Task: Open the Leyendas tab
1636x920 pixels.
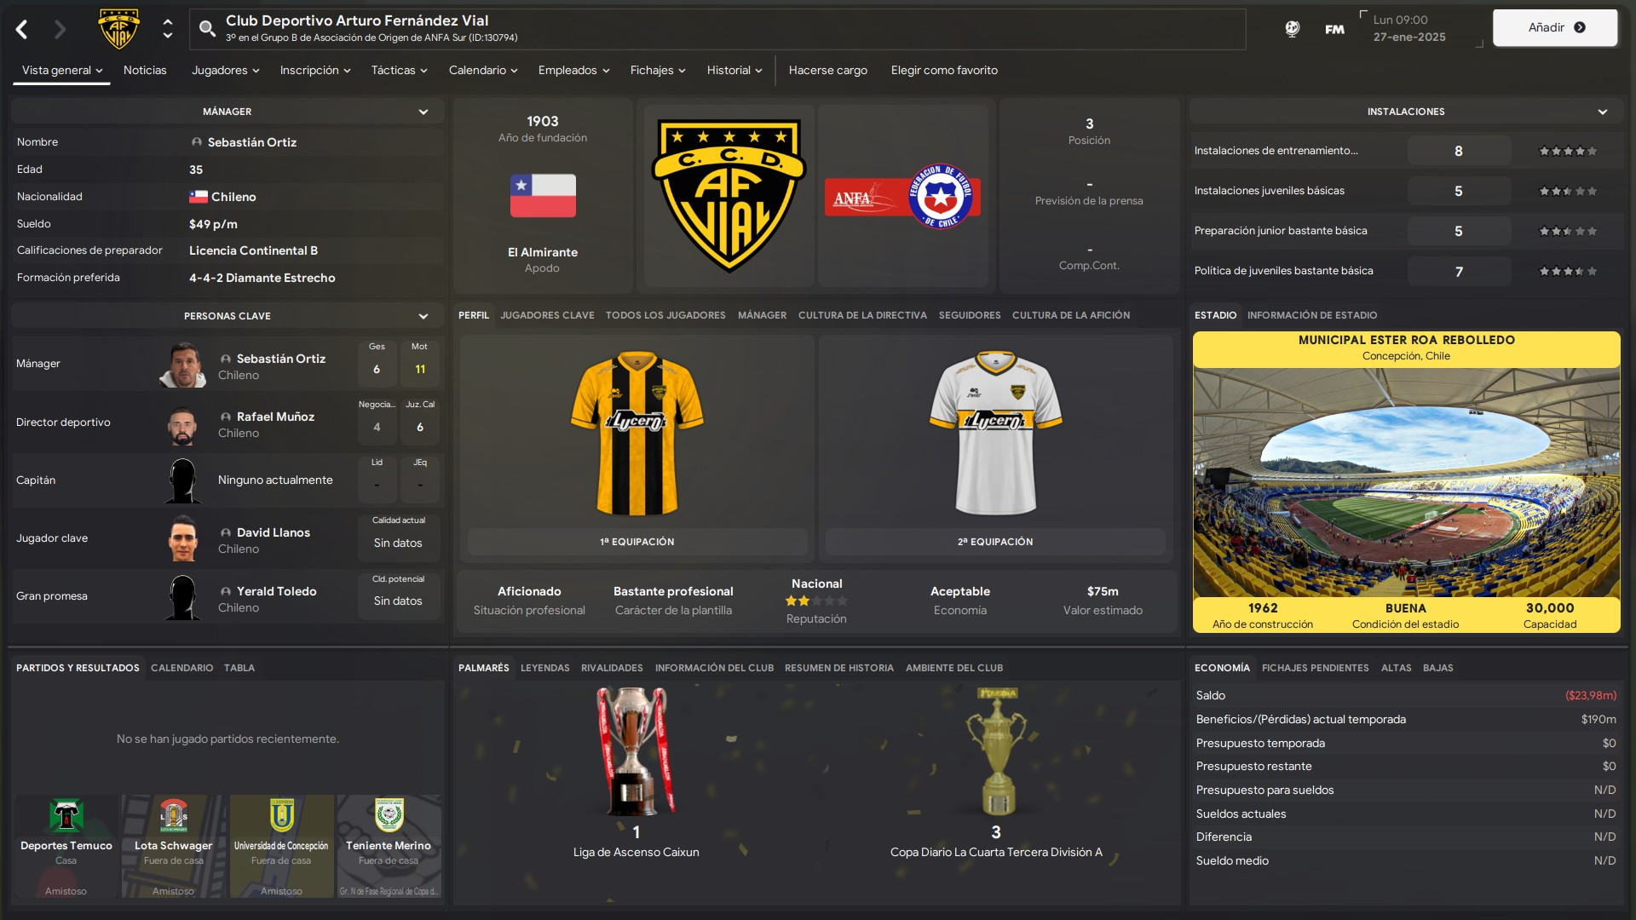Action: [545, 668]
